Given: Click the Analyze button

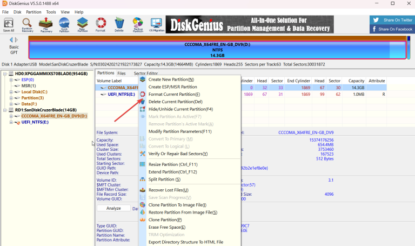Looking at the screenshot, I should pos(113,208).
